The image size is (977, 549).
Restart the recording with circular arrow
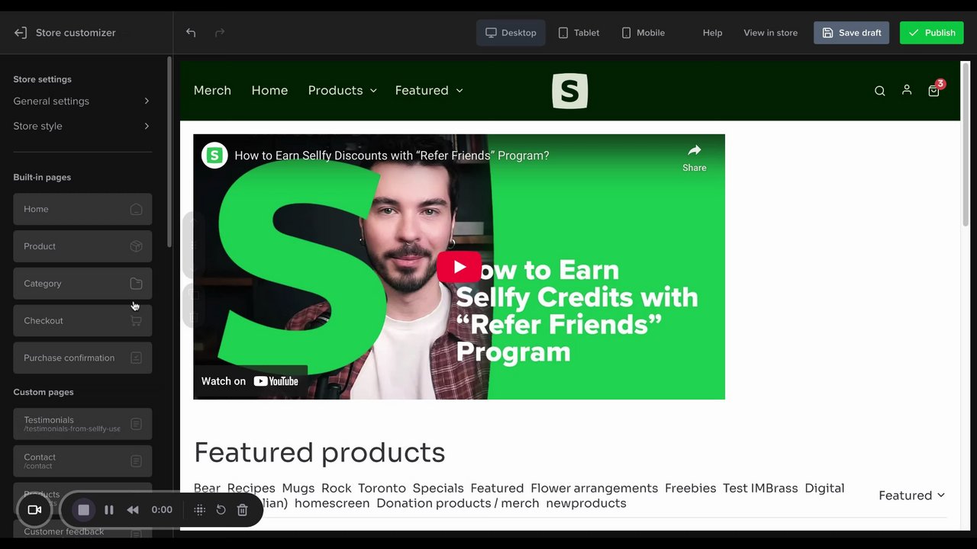221,510
